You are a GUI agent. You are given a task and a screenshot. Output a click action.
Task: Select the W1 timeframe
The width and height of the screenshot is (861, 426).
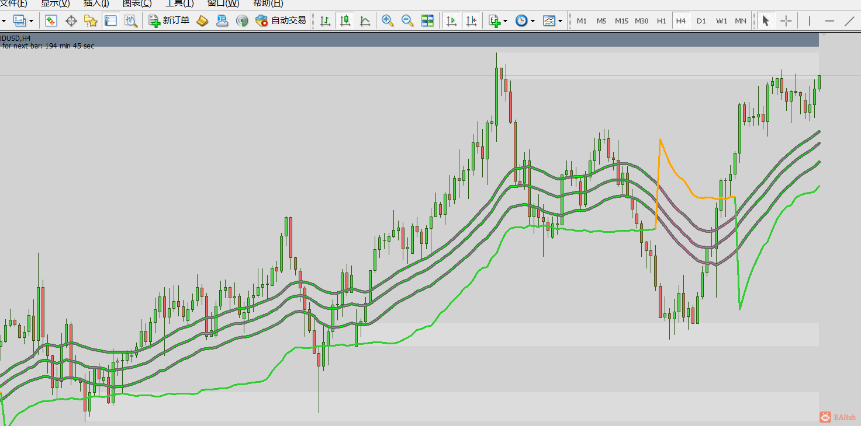coord(722,21)
